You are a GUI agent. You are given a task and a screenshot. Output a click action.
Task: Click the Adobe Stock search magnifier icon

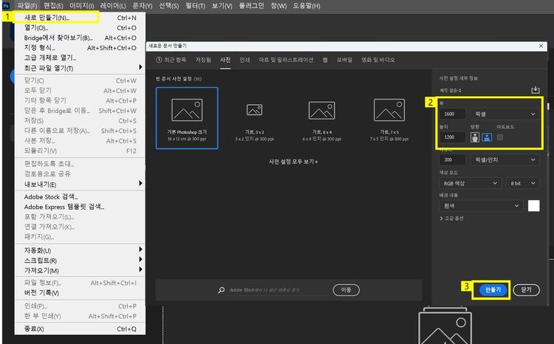click(x=221, y=290)
